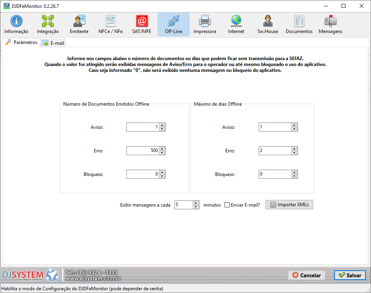Open the Sw.House section
The height and width of the screenshot is (293, 371).
pos(268,25)
